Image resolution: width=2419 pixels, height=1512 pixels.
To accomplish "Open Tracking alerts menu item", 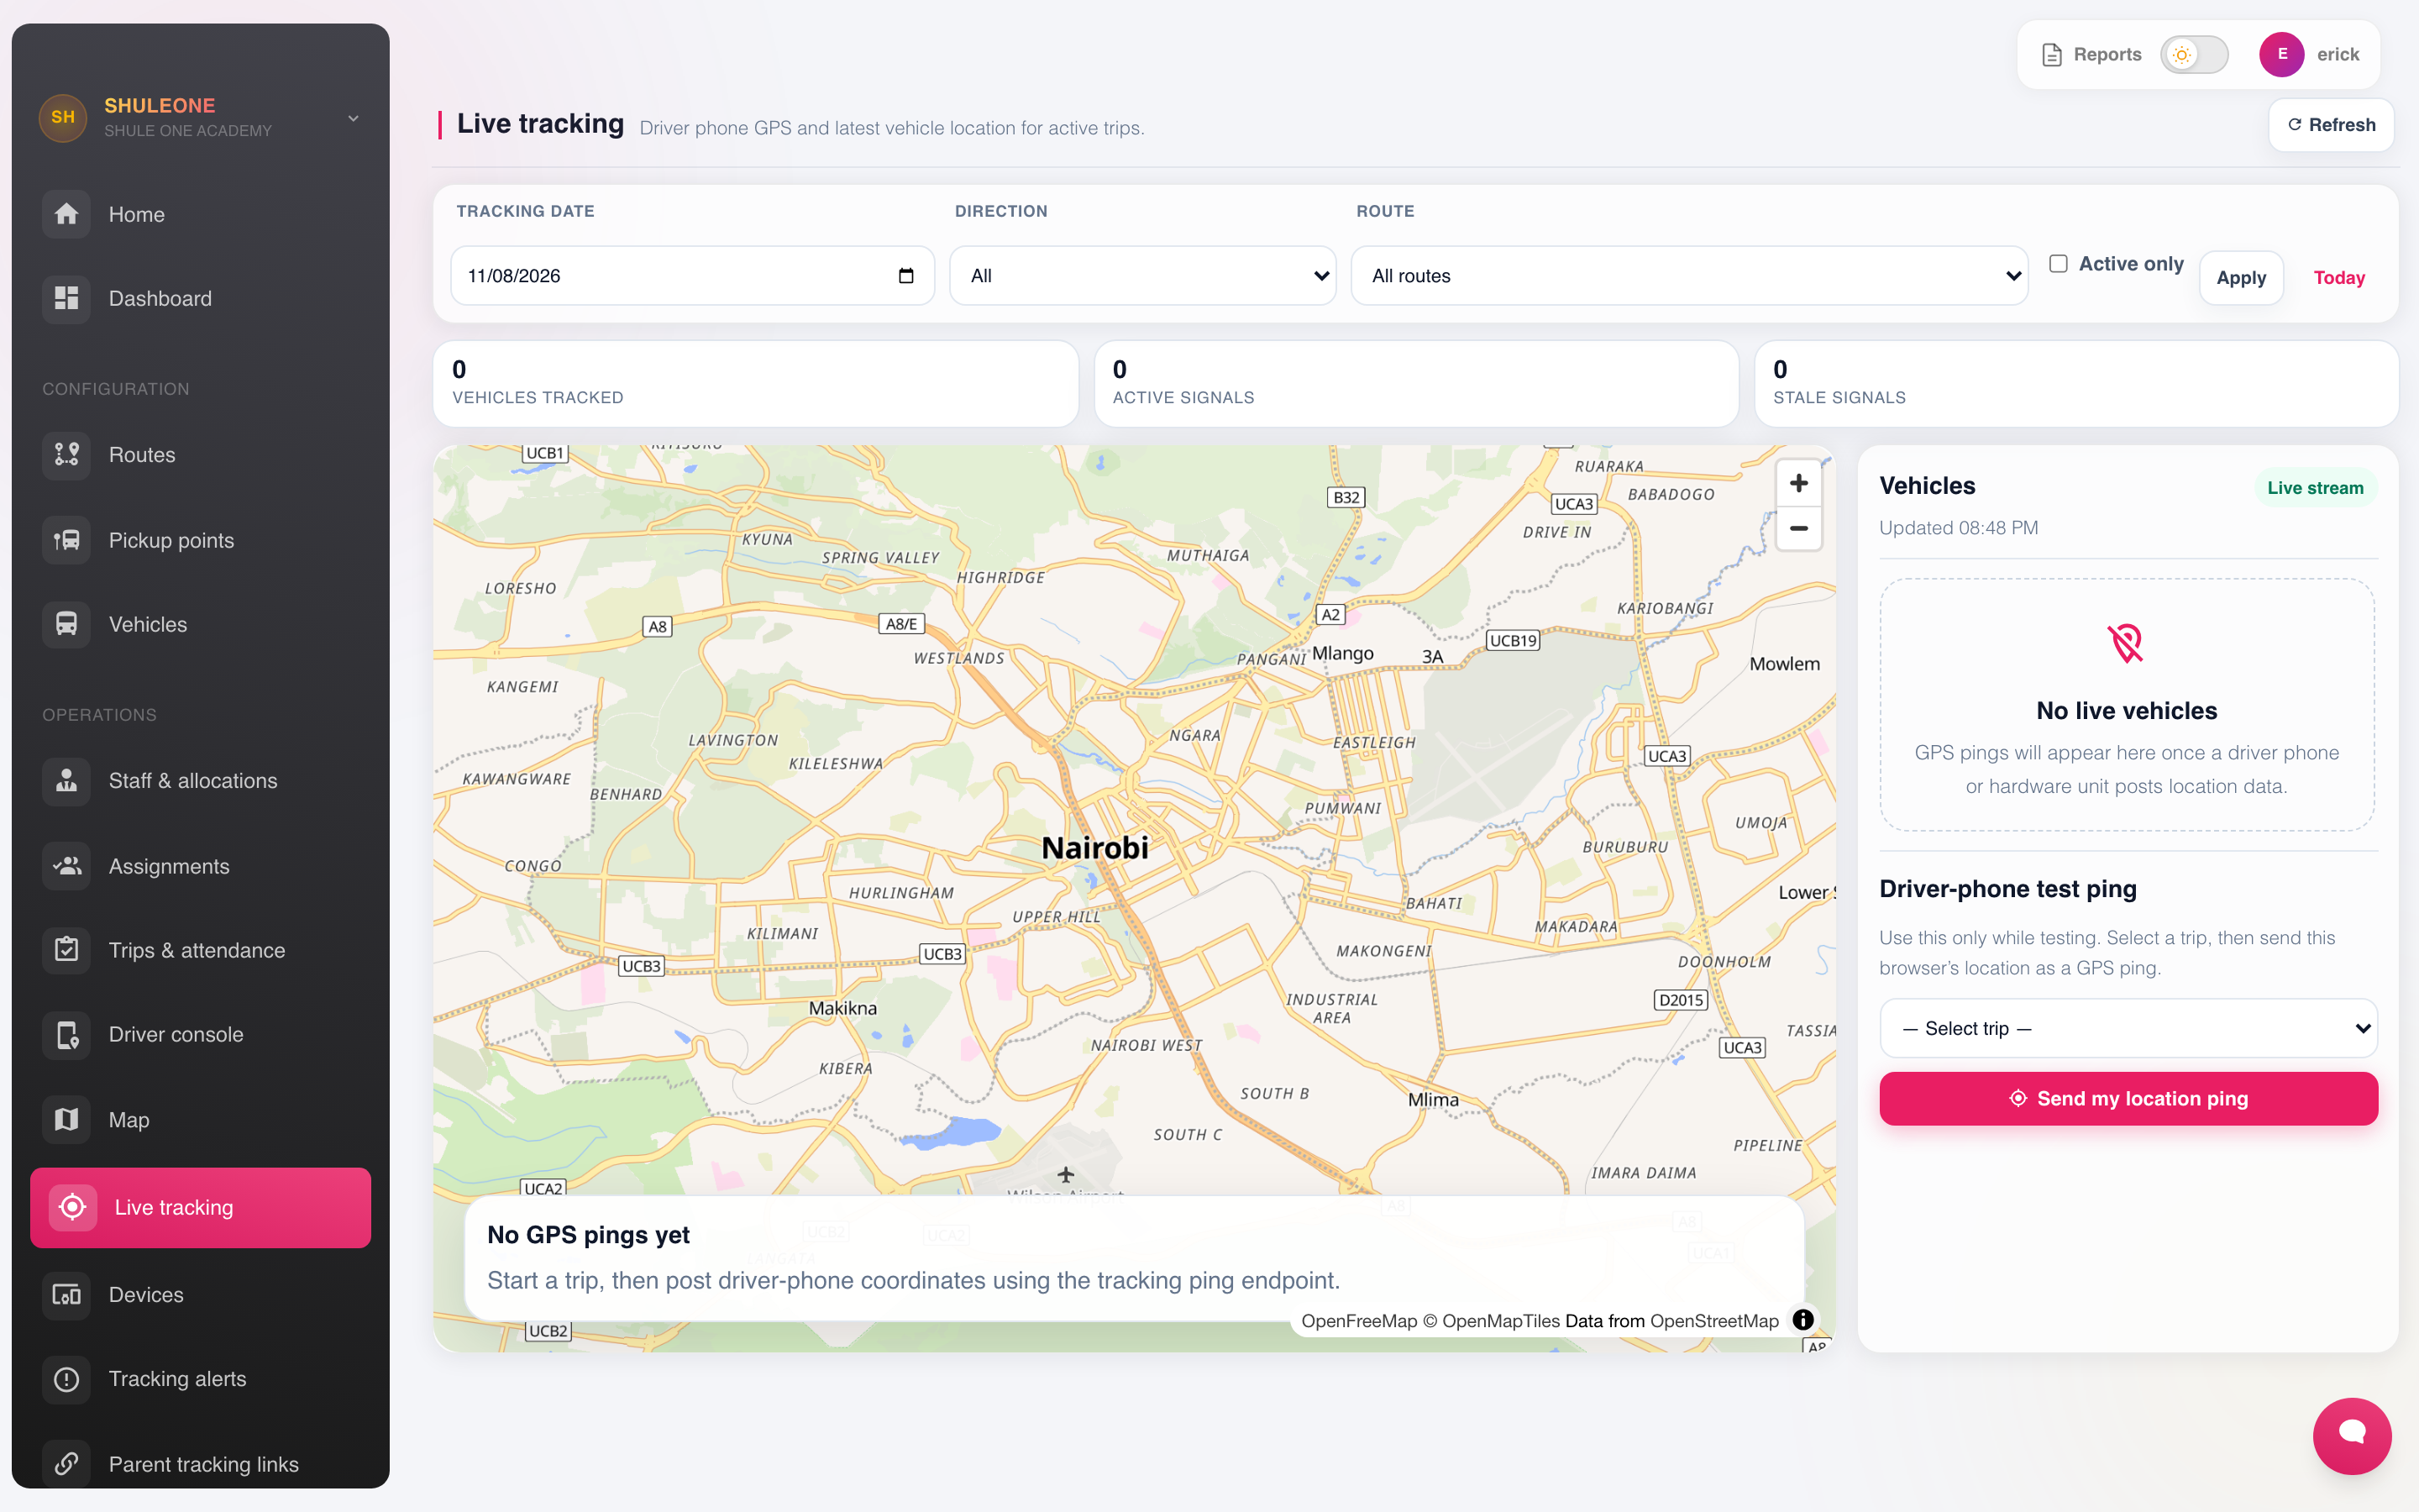I will tap(200, 1379).
